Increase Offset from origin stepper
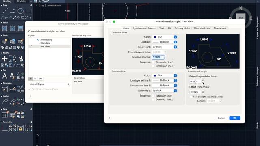Screen dimensions: 260x146 [203, 91]
